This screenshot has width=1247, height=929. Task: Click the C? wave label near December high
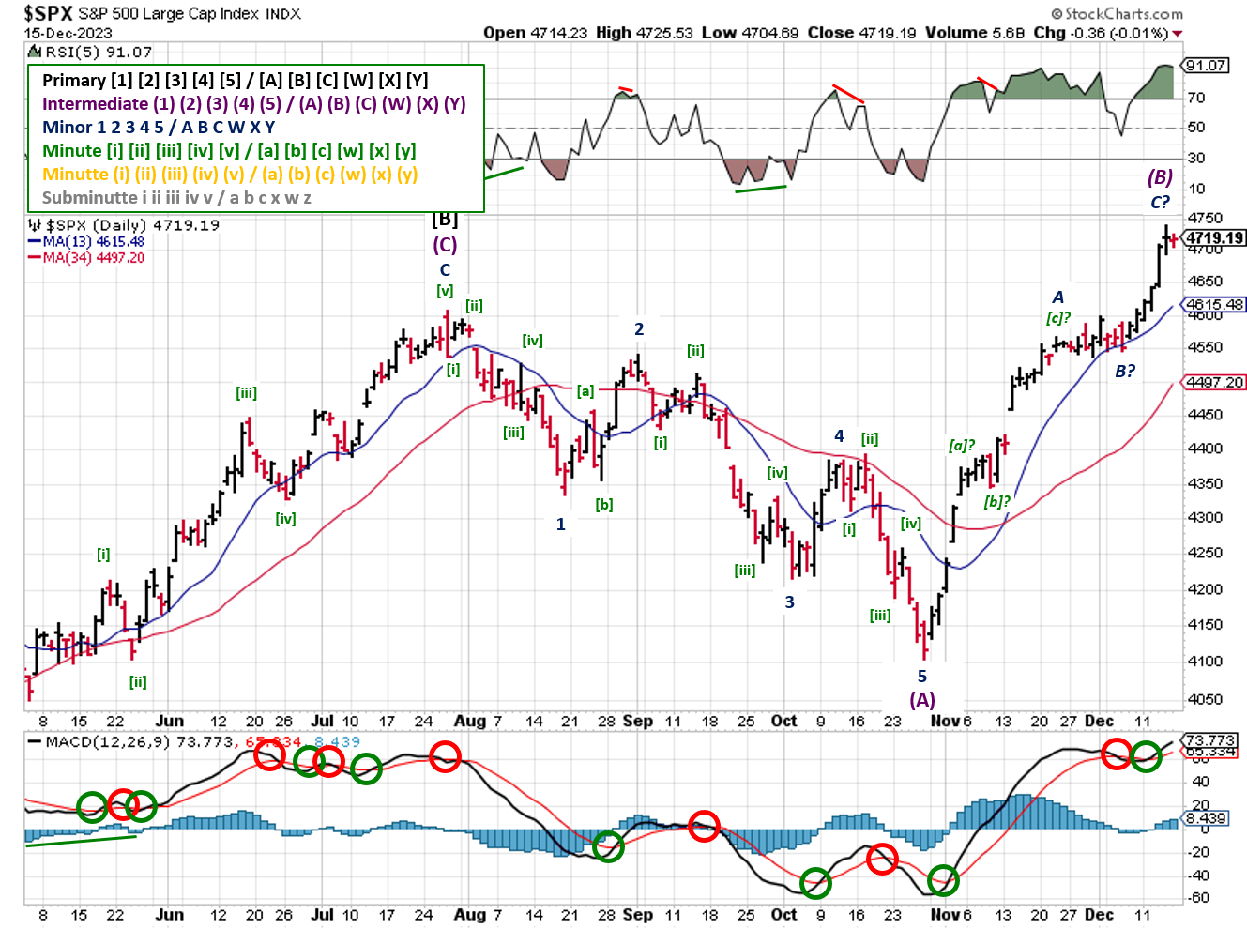1160,202
